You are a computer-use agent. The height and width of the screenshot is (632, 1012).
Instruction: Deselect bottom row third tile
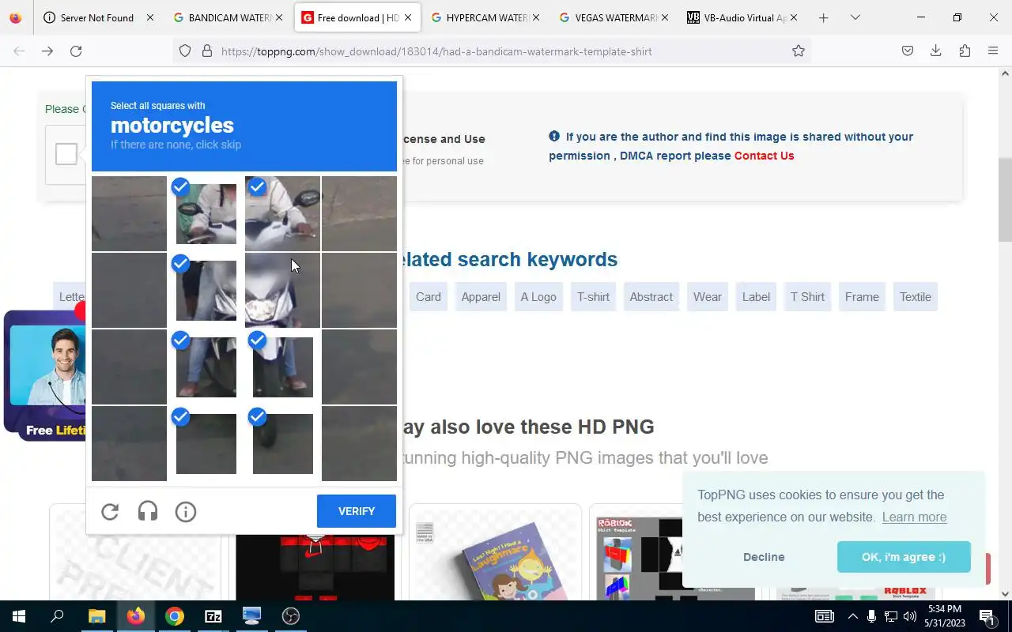282,443
